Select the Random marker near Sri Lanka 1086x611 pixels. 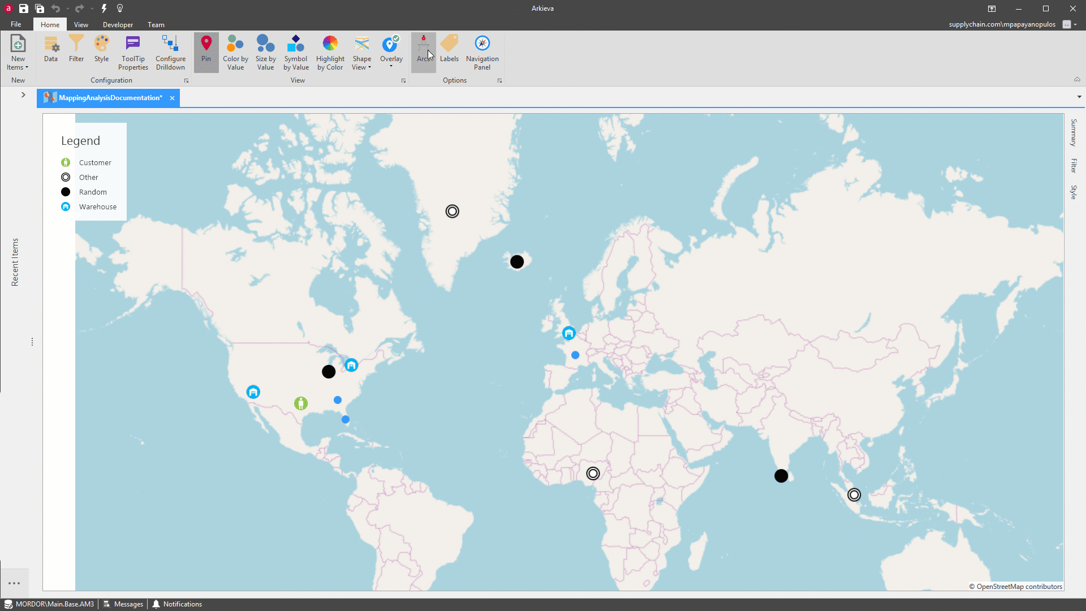tap(781, 476)
